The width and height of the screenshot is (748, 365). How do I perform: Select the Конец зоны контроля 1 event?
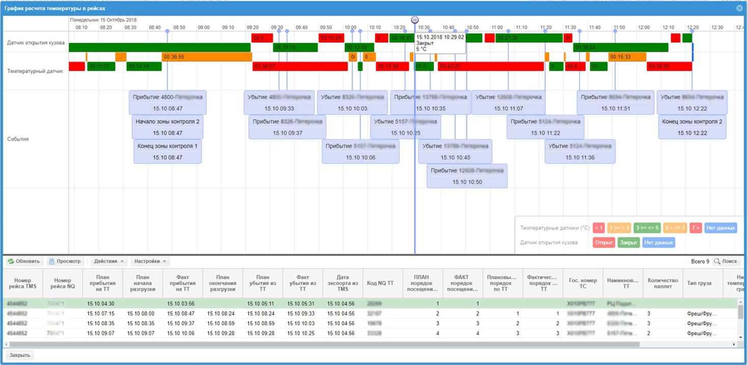pos(168,151)
